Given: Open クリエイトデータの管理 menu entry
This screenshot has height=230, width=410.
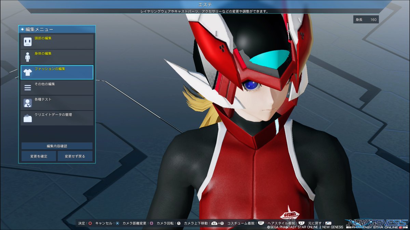Looking at the screenshot, I should [57, 118].
